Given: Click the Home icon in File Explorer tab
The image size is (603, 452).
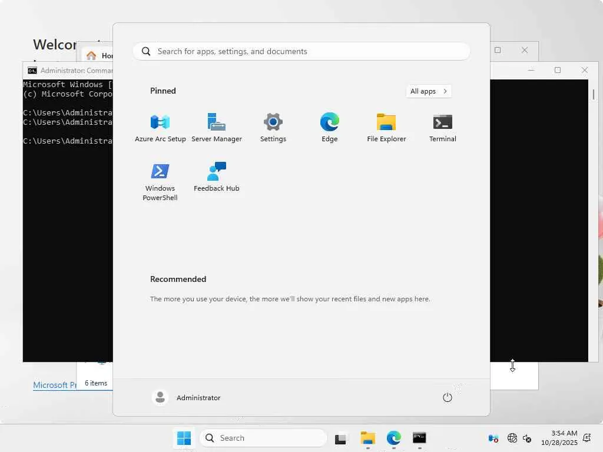Looking at the screenshot, I should click(x=91, y=56).
